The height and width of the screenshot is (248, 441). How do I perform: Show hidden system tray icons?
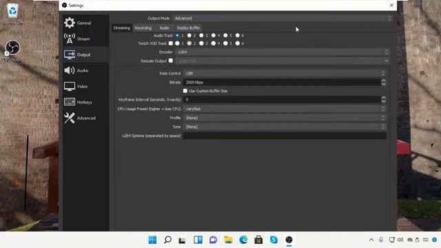(371, 240)
